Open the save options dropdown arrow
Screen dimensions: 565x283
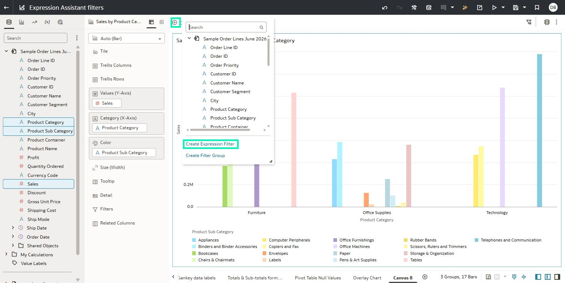point(525,8)
